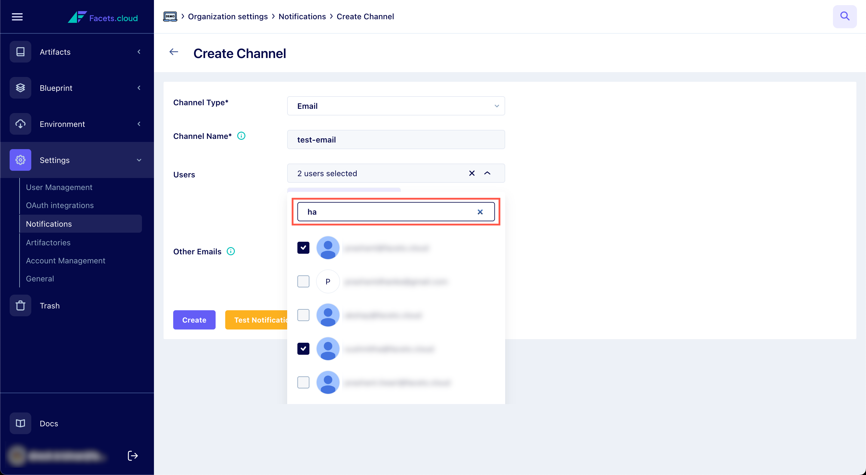Open the Docs book icon
The image size is (866, 475).
[20, 423]
